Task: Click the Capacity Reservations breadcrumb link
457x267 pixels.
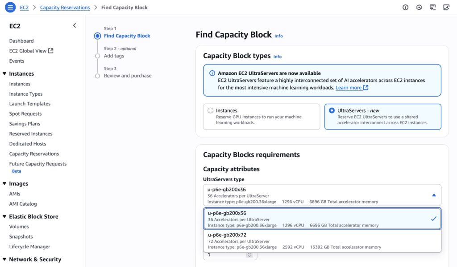Action: point(65,8)
